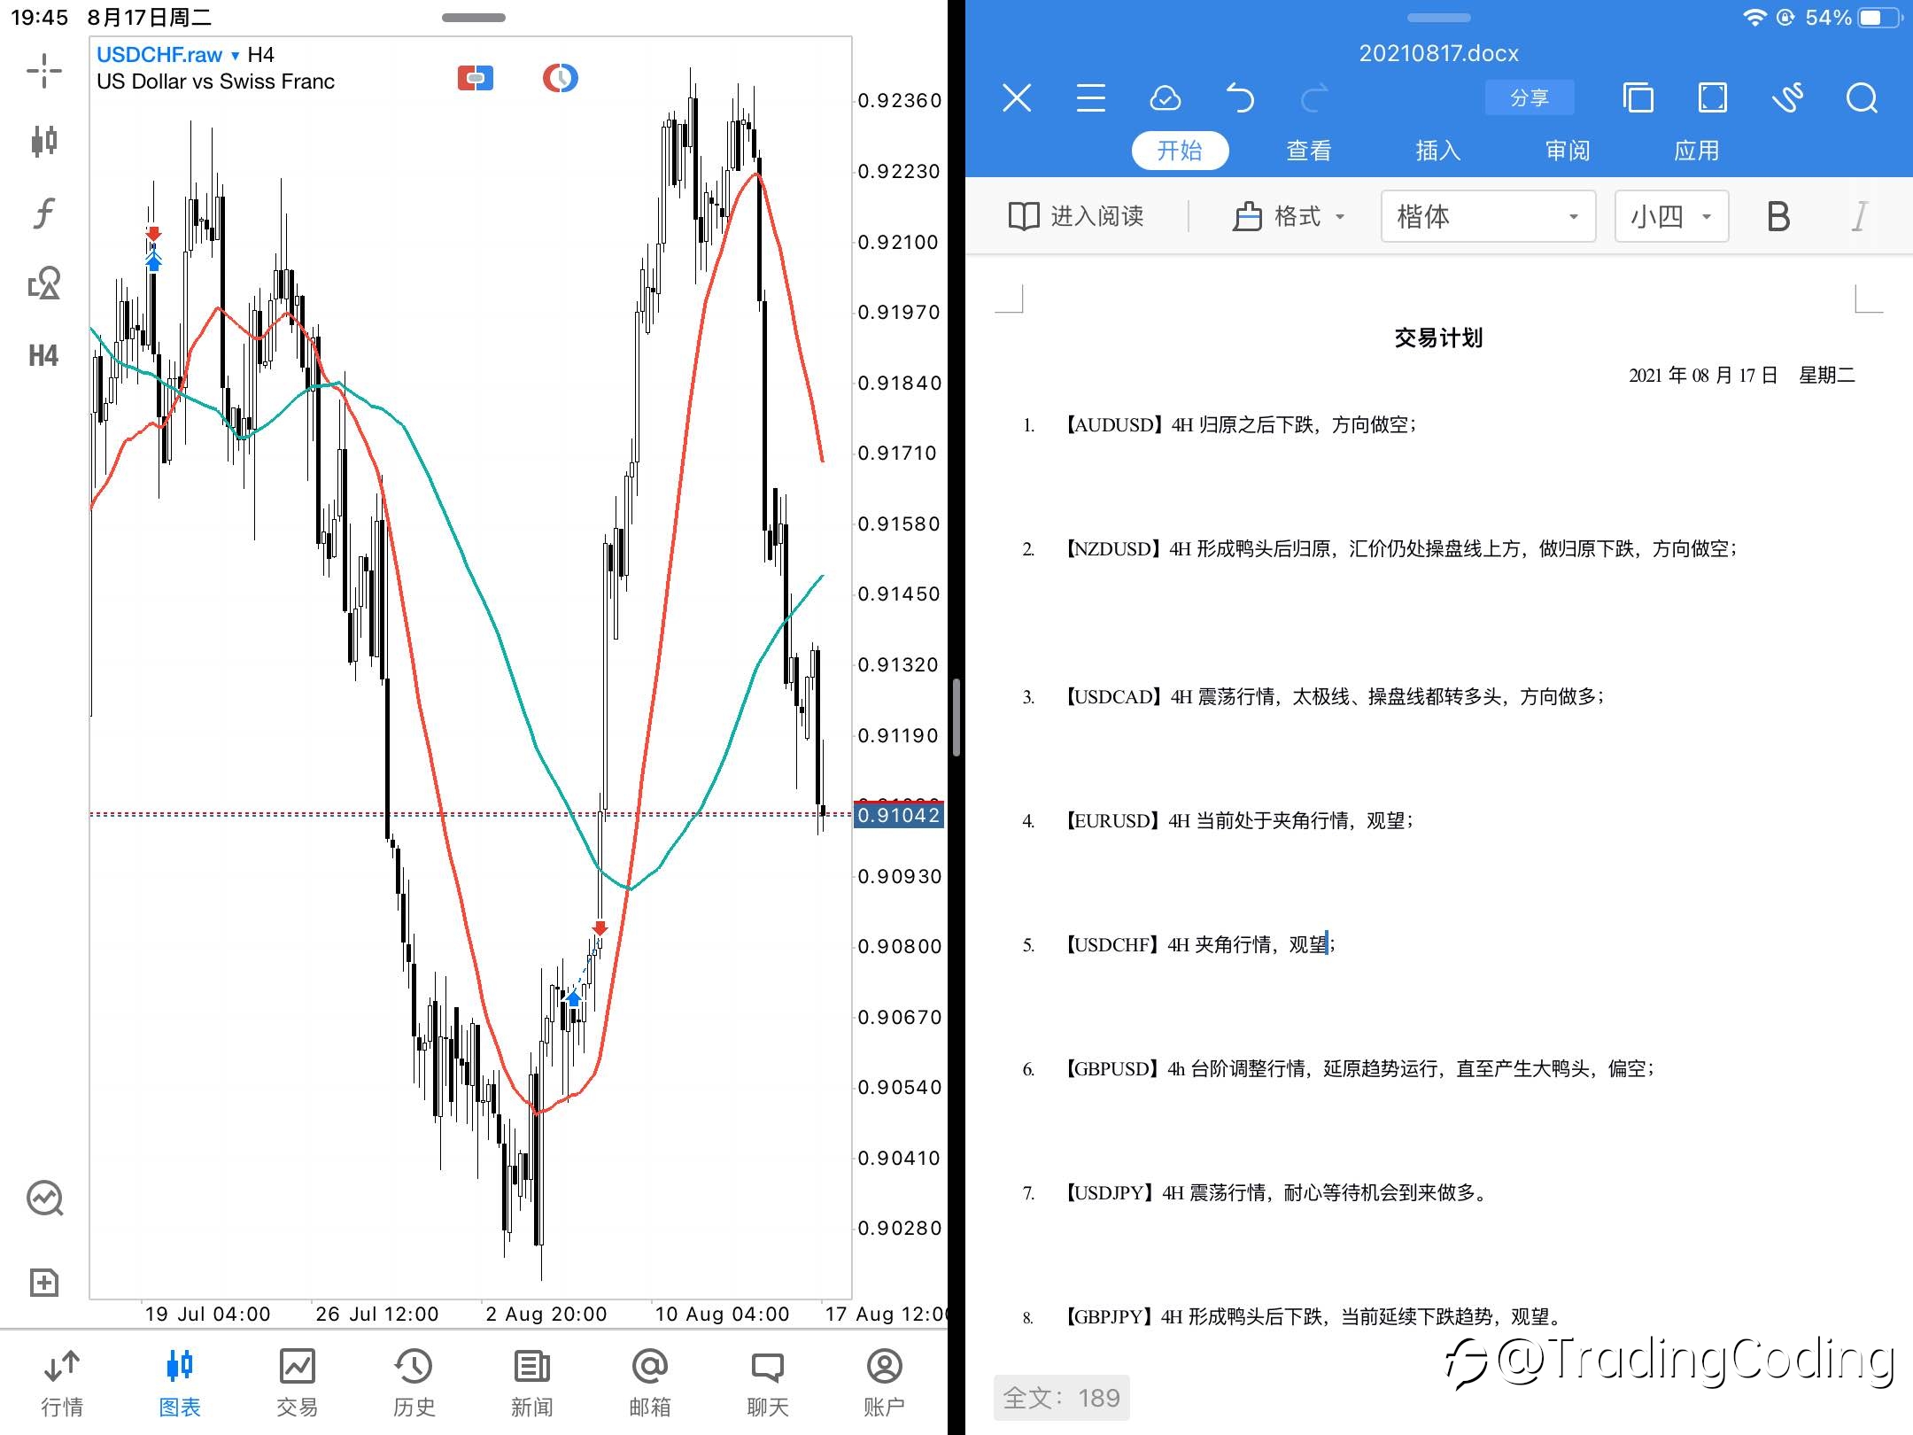Image resolution: width=1913 pixels, height=1435 pixels.
Task: Place cursor in the AUDUSD plan line
Action: coord(1240,425)
